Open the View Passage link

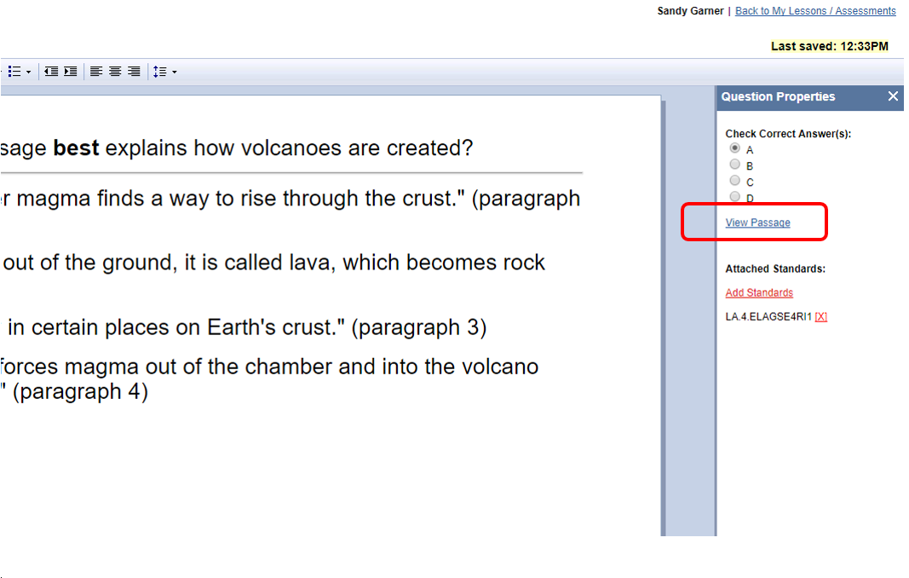[x=757, y=223]
